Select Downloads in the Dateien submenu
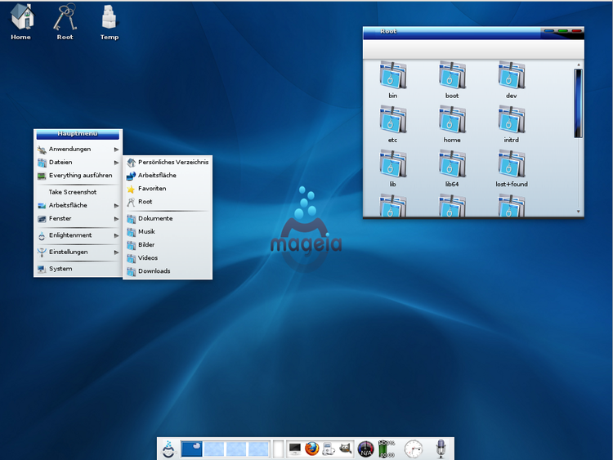Image resolution: width=613 pixels, height=460 pixels. coord(154,271)
